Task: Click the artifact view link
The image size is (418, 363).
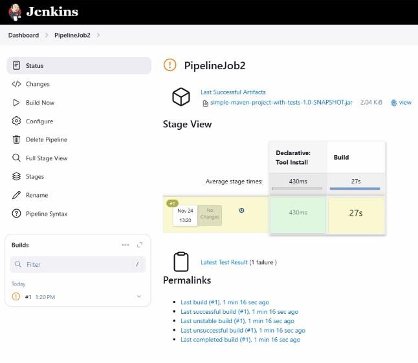Action: [405, 103]
